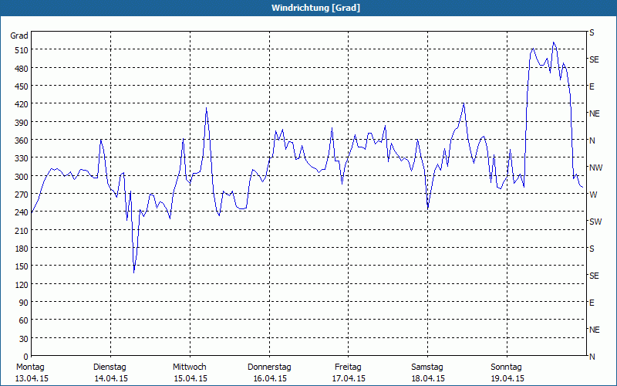Click the 480 y-axis value
617x386 pixels.
[22, 69]
